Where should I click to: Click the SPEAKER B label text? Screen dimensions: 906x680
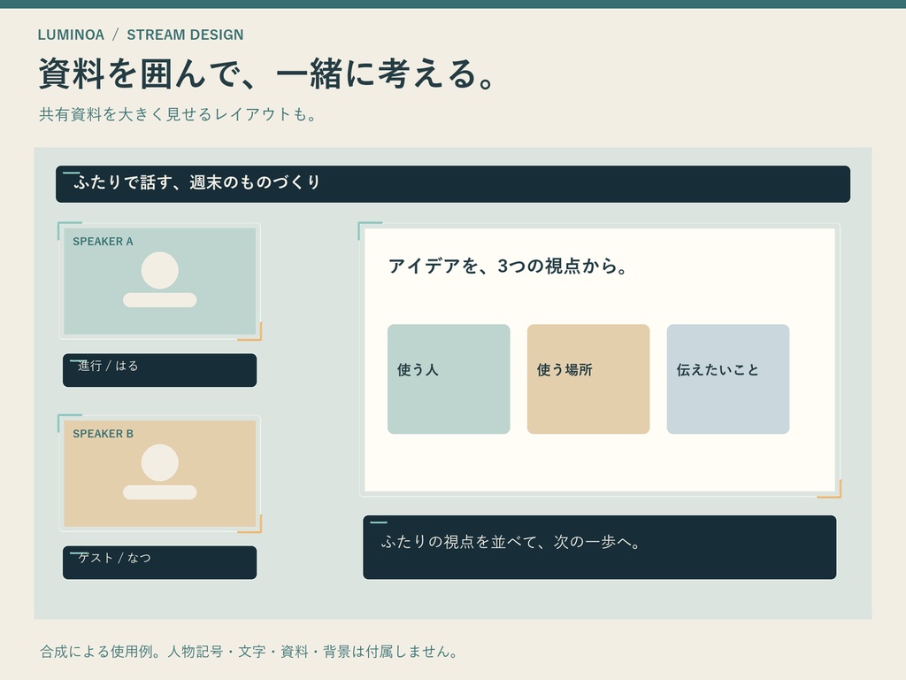(103, 434)
